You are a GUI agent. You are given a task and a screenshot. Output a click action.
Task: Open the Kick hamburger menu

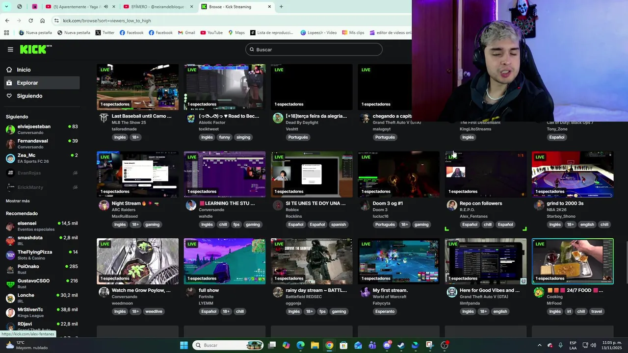[x=10, y=50]
